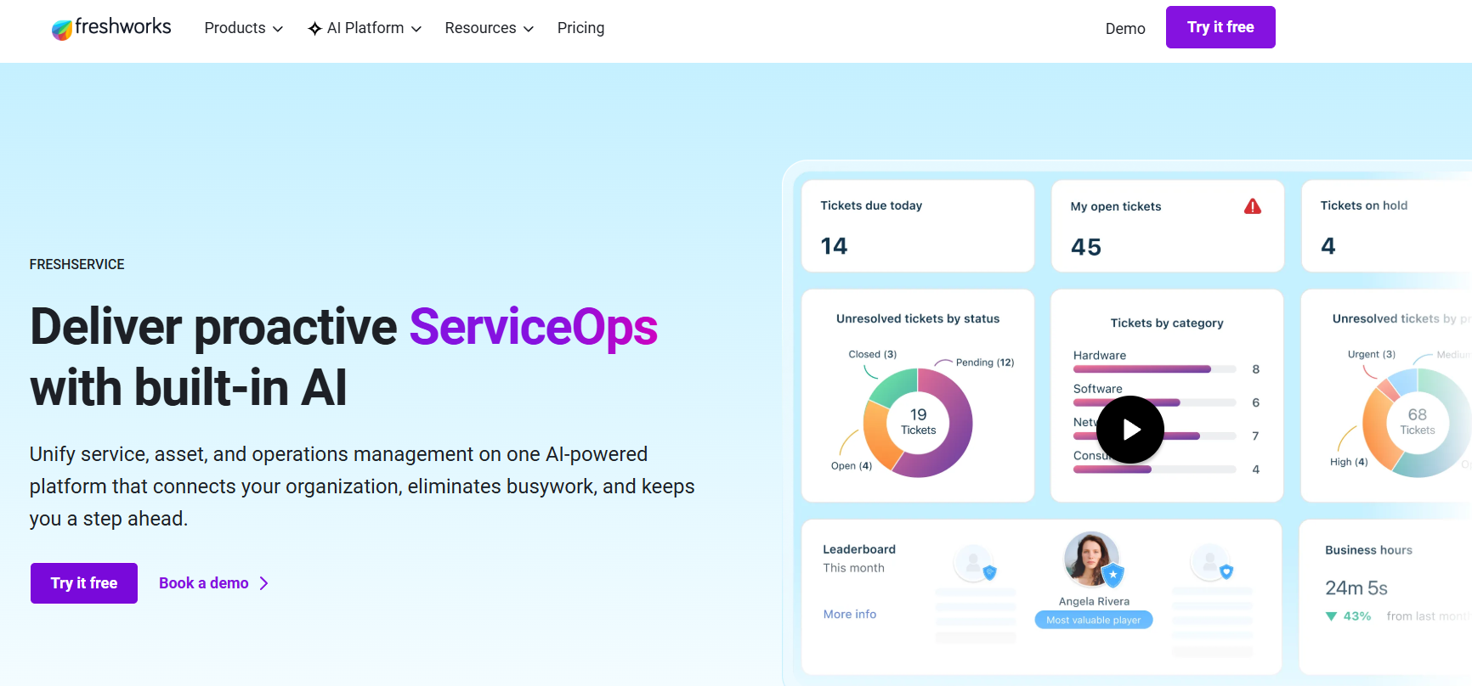Click the Open (4) chart label
This screenshot has height=686, width=1472.
tap(852, 466)
